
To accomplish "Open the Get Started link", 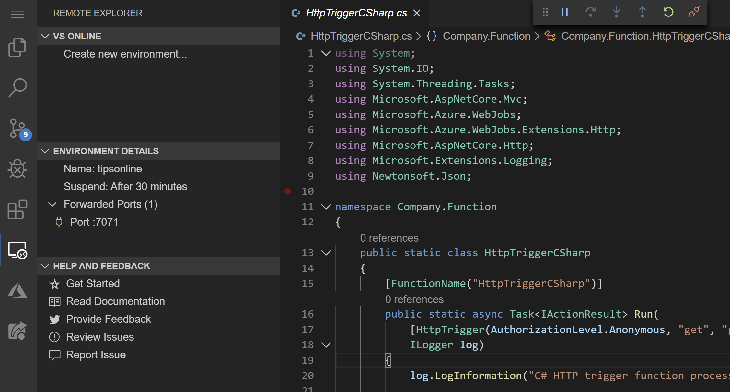I will [93, 284].
